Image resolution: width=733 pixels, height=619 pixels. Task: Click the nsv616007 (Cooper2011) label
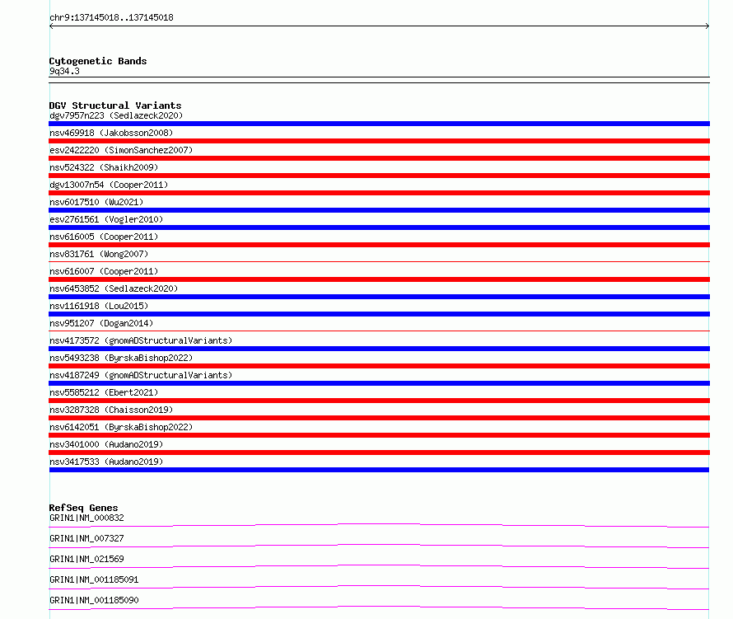[104, 271]
